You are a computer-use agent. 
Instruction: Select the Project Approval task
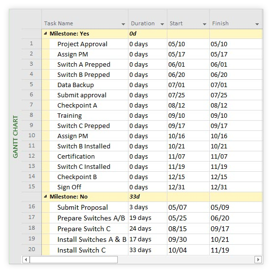82,44
